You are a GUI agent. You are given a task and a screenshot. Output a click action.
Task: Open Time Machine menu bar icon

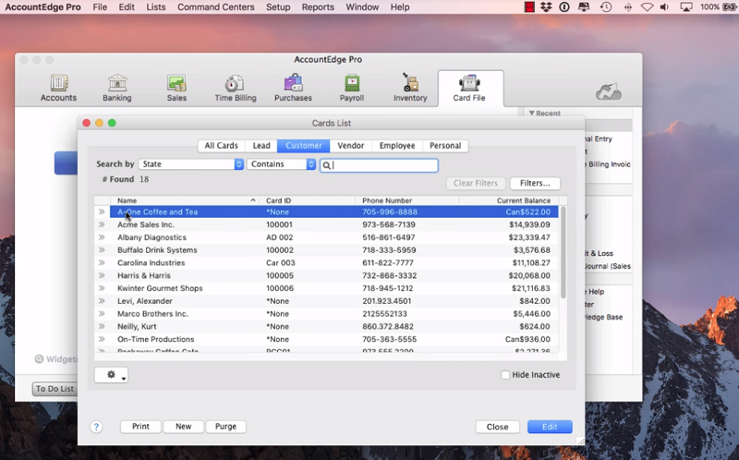606,7
